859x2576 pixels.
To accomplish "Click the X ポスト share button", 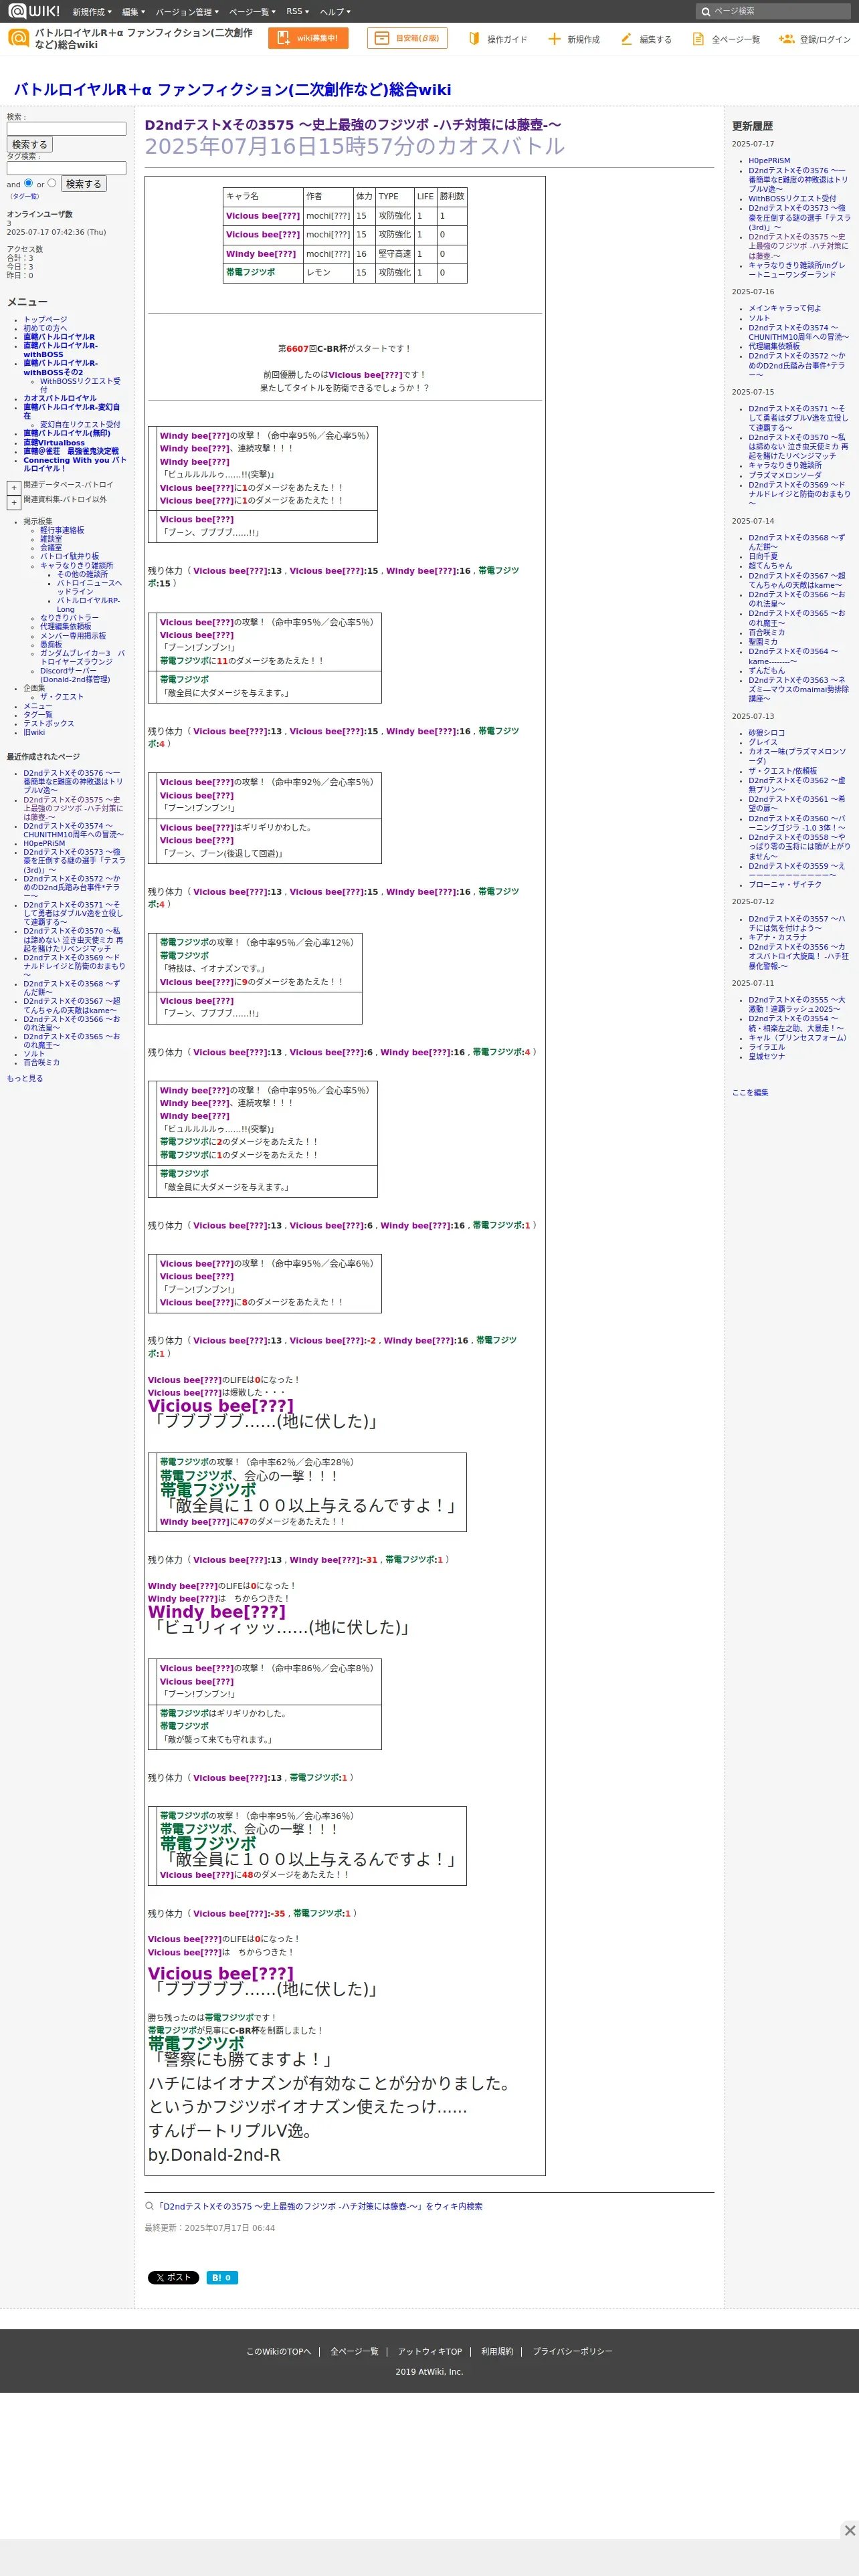I will tap(173, 2277).
